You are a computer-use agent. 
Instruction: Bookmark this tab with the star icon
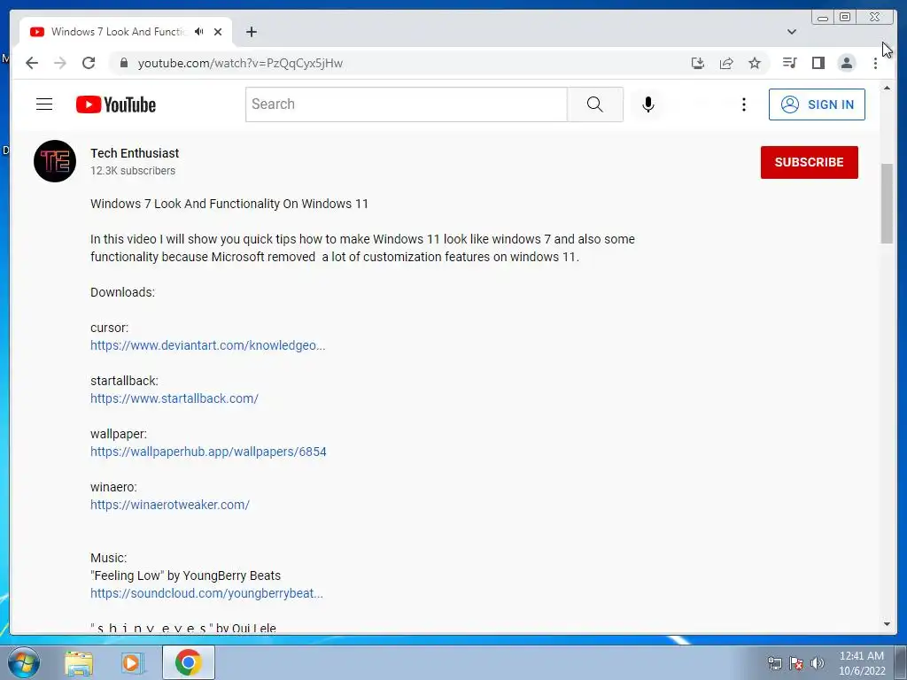[755, 63]
